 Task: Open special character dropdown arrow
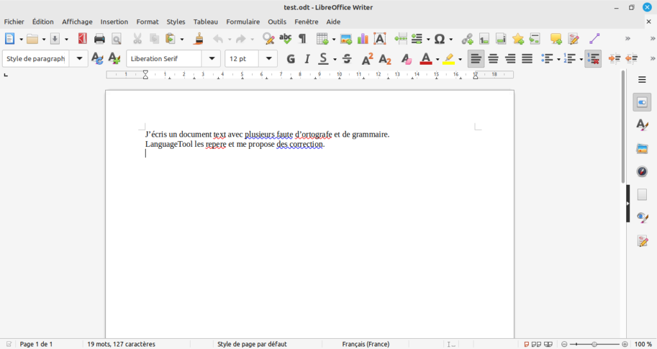coord(451,39)
